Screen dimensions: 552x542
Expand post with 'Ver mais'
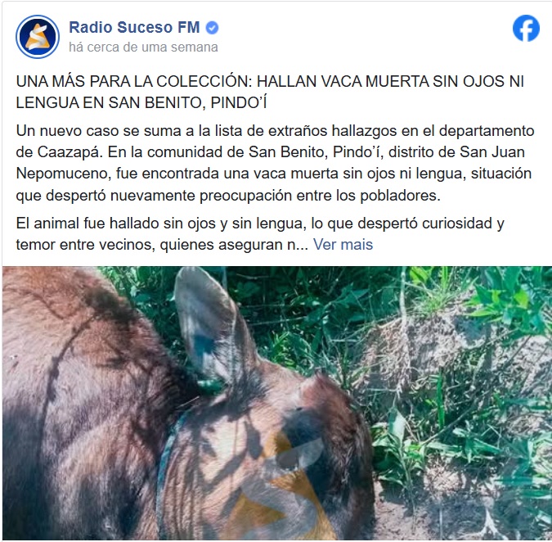(x=343, y=245)
